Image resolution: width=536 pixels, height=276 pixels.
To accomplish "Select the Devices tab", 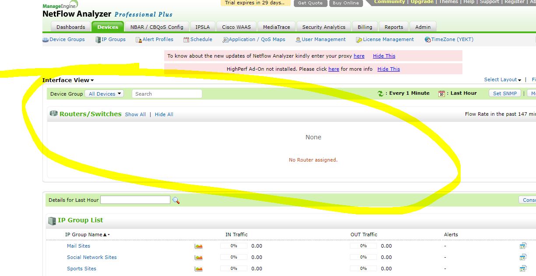I will [108, 27].
